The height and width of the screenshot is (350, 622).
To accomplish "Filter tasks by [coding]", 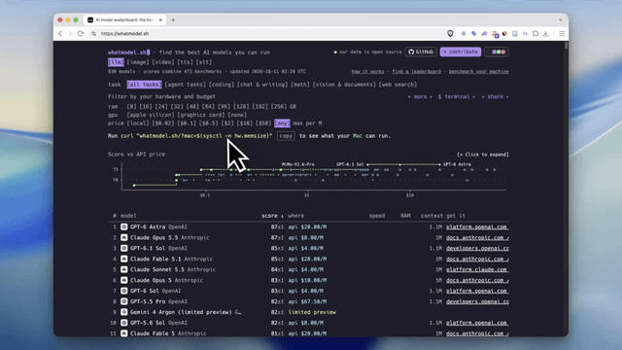I will pyautogui.click(x=221, y=85).
